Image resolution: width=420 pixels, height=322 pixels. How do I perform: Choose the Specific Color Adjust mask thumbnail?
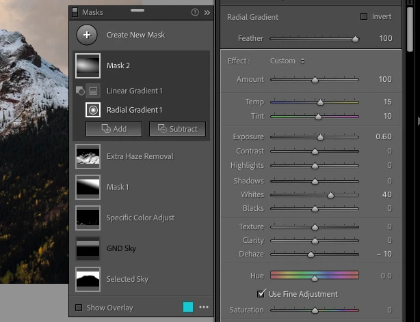[88, 218]
